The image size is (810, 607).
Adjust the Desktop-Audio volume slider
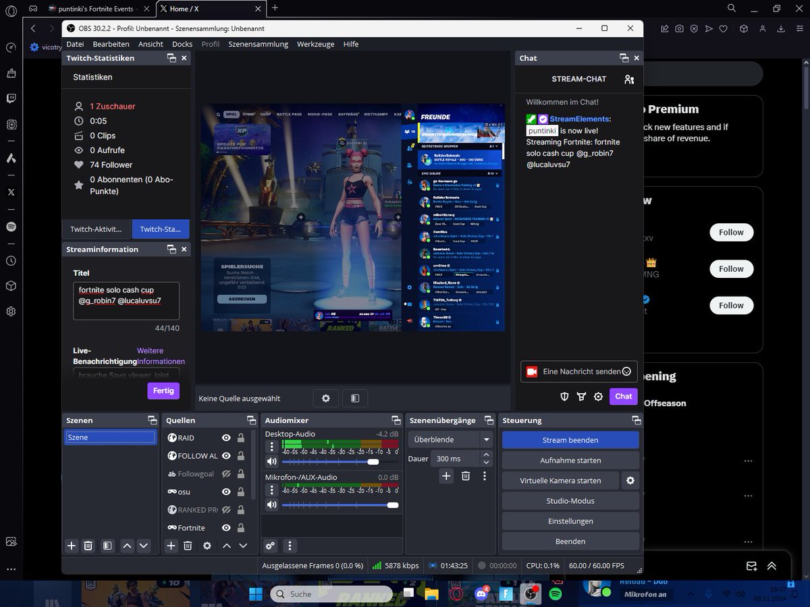click(373, 462)
